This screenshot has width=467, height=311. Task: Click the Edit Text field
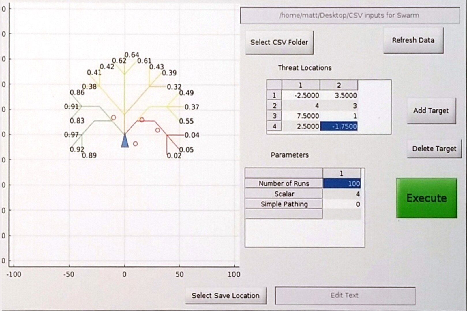coord(344,295)
